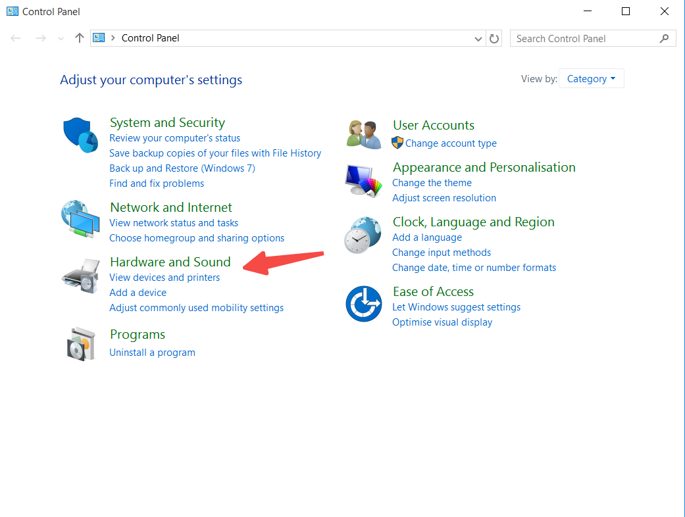Click the Ease of Access icon
685x517 pixels.
[363, 303]
